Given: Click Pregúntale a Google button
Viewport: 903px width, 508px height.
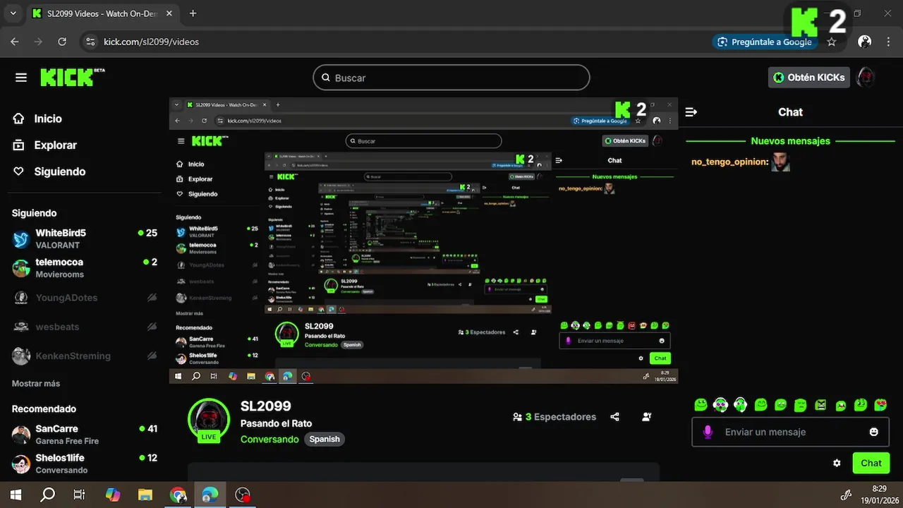Looking at the screenshot, I should pyautogui.click(x=765, y=42).
